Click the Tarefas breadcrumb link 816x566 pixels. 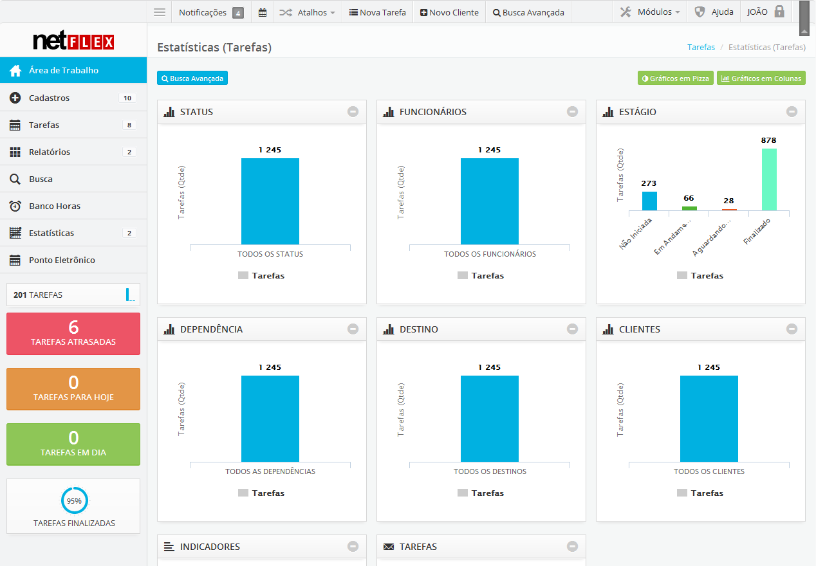(701, 48)
